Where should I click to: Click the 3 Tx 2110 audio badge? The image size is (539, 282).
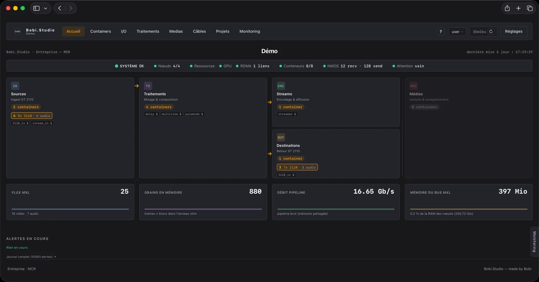(x=297, y=167)
